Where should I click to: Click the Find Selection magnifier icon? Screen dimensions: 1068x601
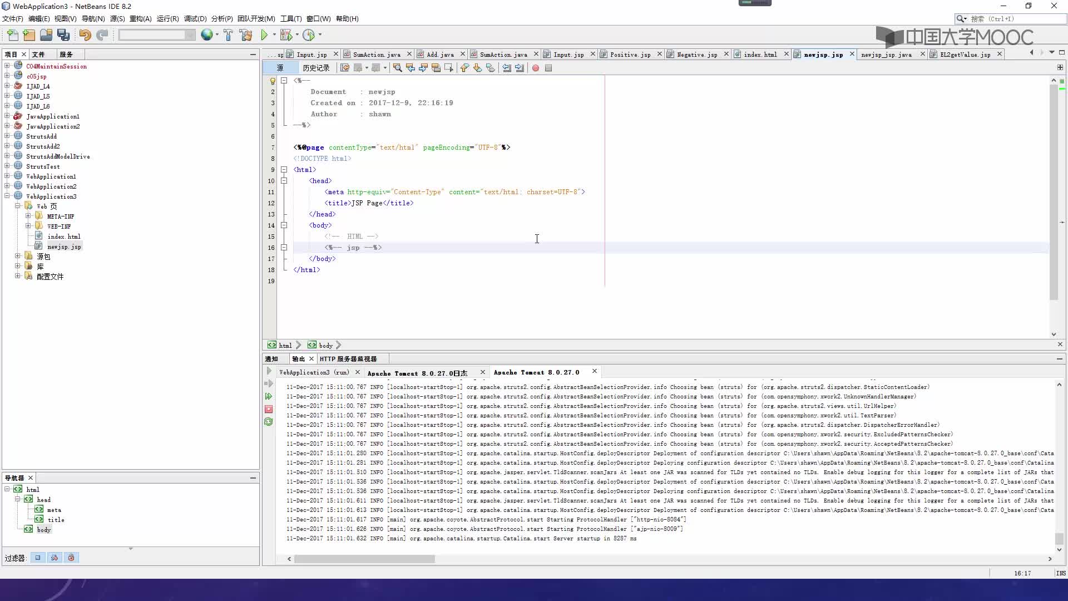(397, 68)
